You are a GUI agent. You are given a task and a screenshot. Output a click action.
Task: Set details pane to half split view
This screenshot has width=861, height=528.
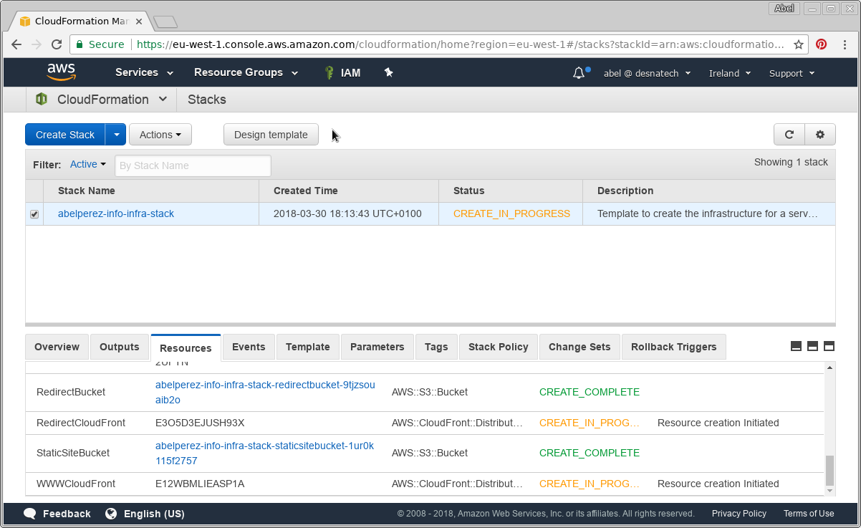pos(812,346)
